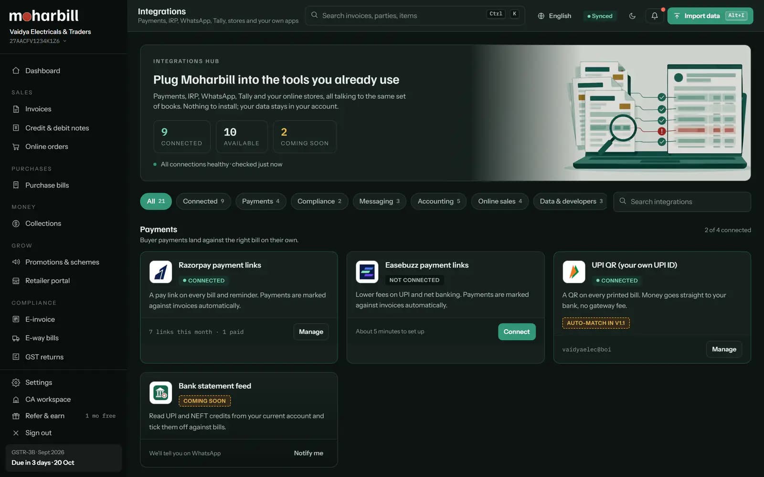Click Notify me on Bank statement feed

[x=308, y=453]
